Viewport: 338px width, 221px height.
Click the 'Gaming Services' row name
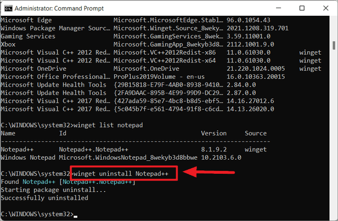click(x=28, y=37)
